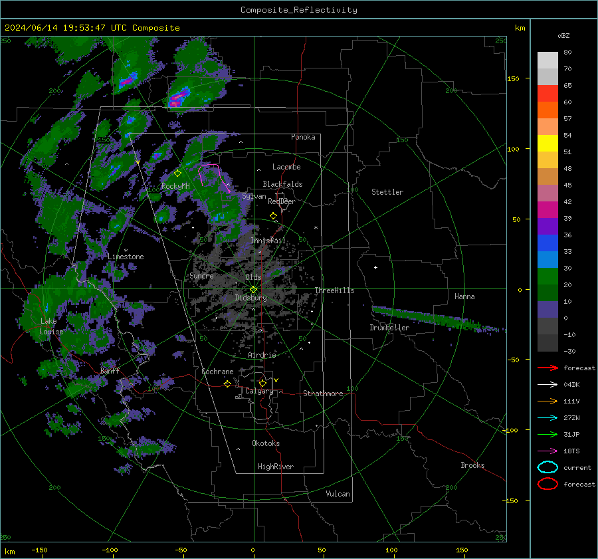This screenshot has width=598, height=559.
Task: Click the orange 111V arrow in legend
Action: pyautogui.click(x=548, y=401)
